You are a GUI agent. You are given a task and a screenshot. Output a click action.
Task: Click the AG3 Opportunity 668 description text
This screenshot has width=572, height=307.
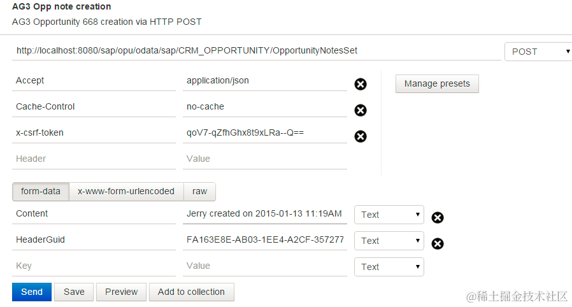click(106, 22)
